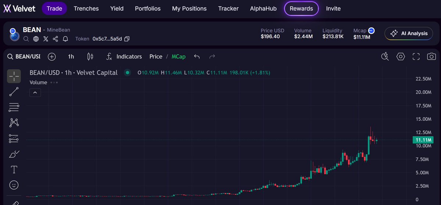Click the Volume indicator label
Screen dimensions: 441x205
tap(38, 82)
